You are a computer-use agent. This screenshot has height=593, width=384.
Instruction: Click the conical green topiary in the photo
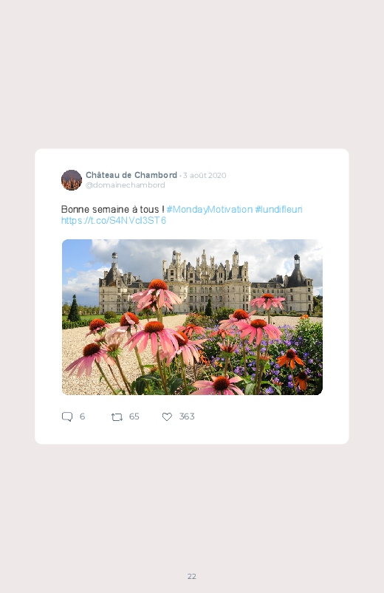coord(74,309)
